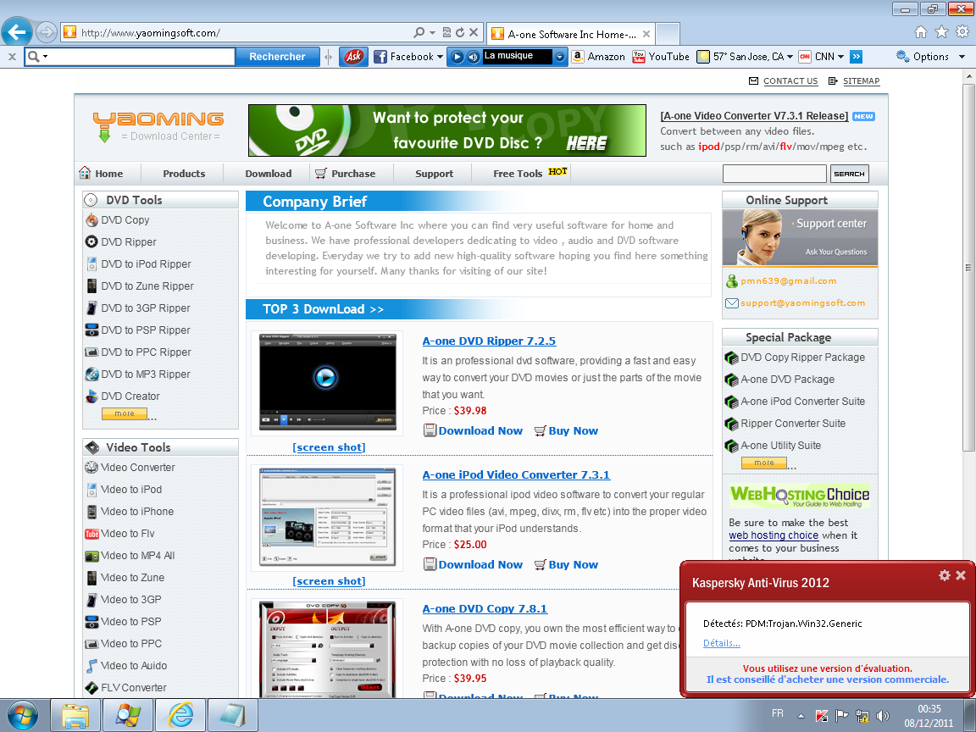Open DVD to iPod Ripper sidebar link
This screenshot has height=732, width=976.
[146, 264]
